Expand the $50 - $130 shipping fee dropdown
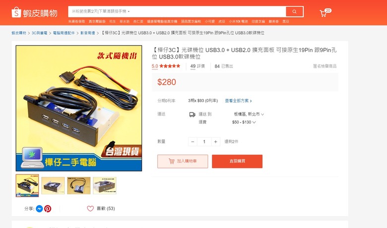The width and height of the screenshot is (387, 228). point(244,122)
